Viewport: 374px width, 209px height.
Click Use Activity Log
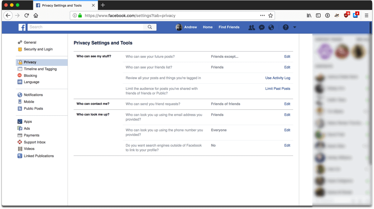278,78
